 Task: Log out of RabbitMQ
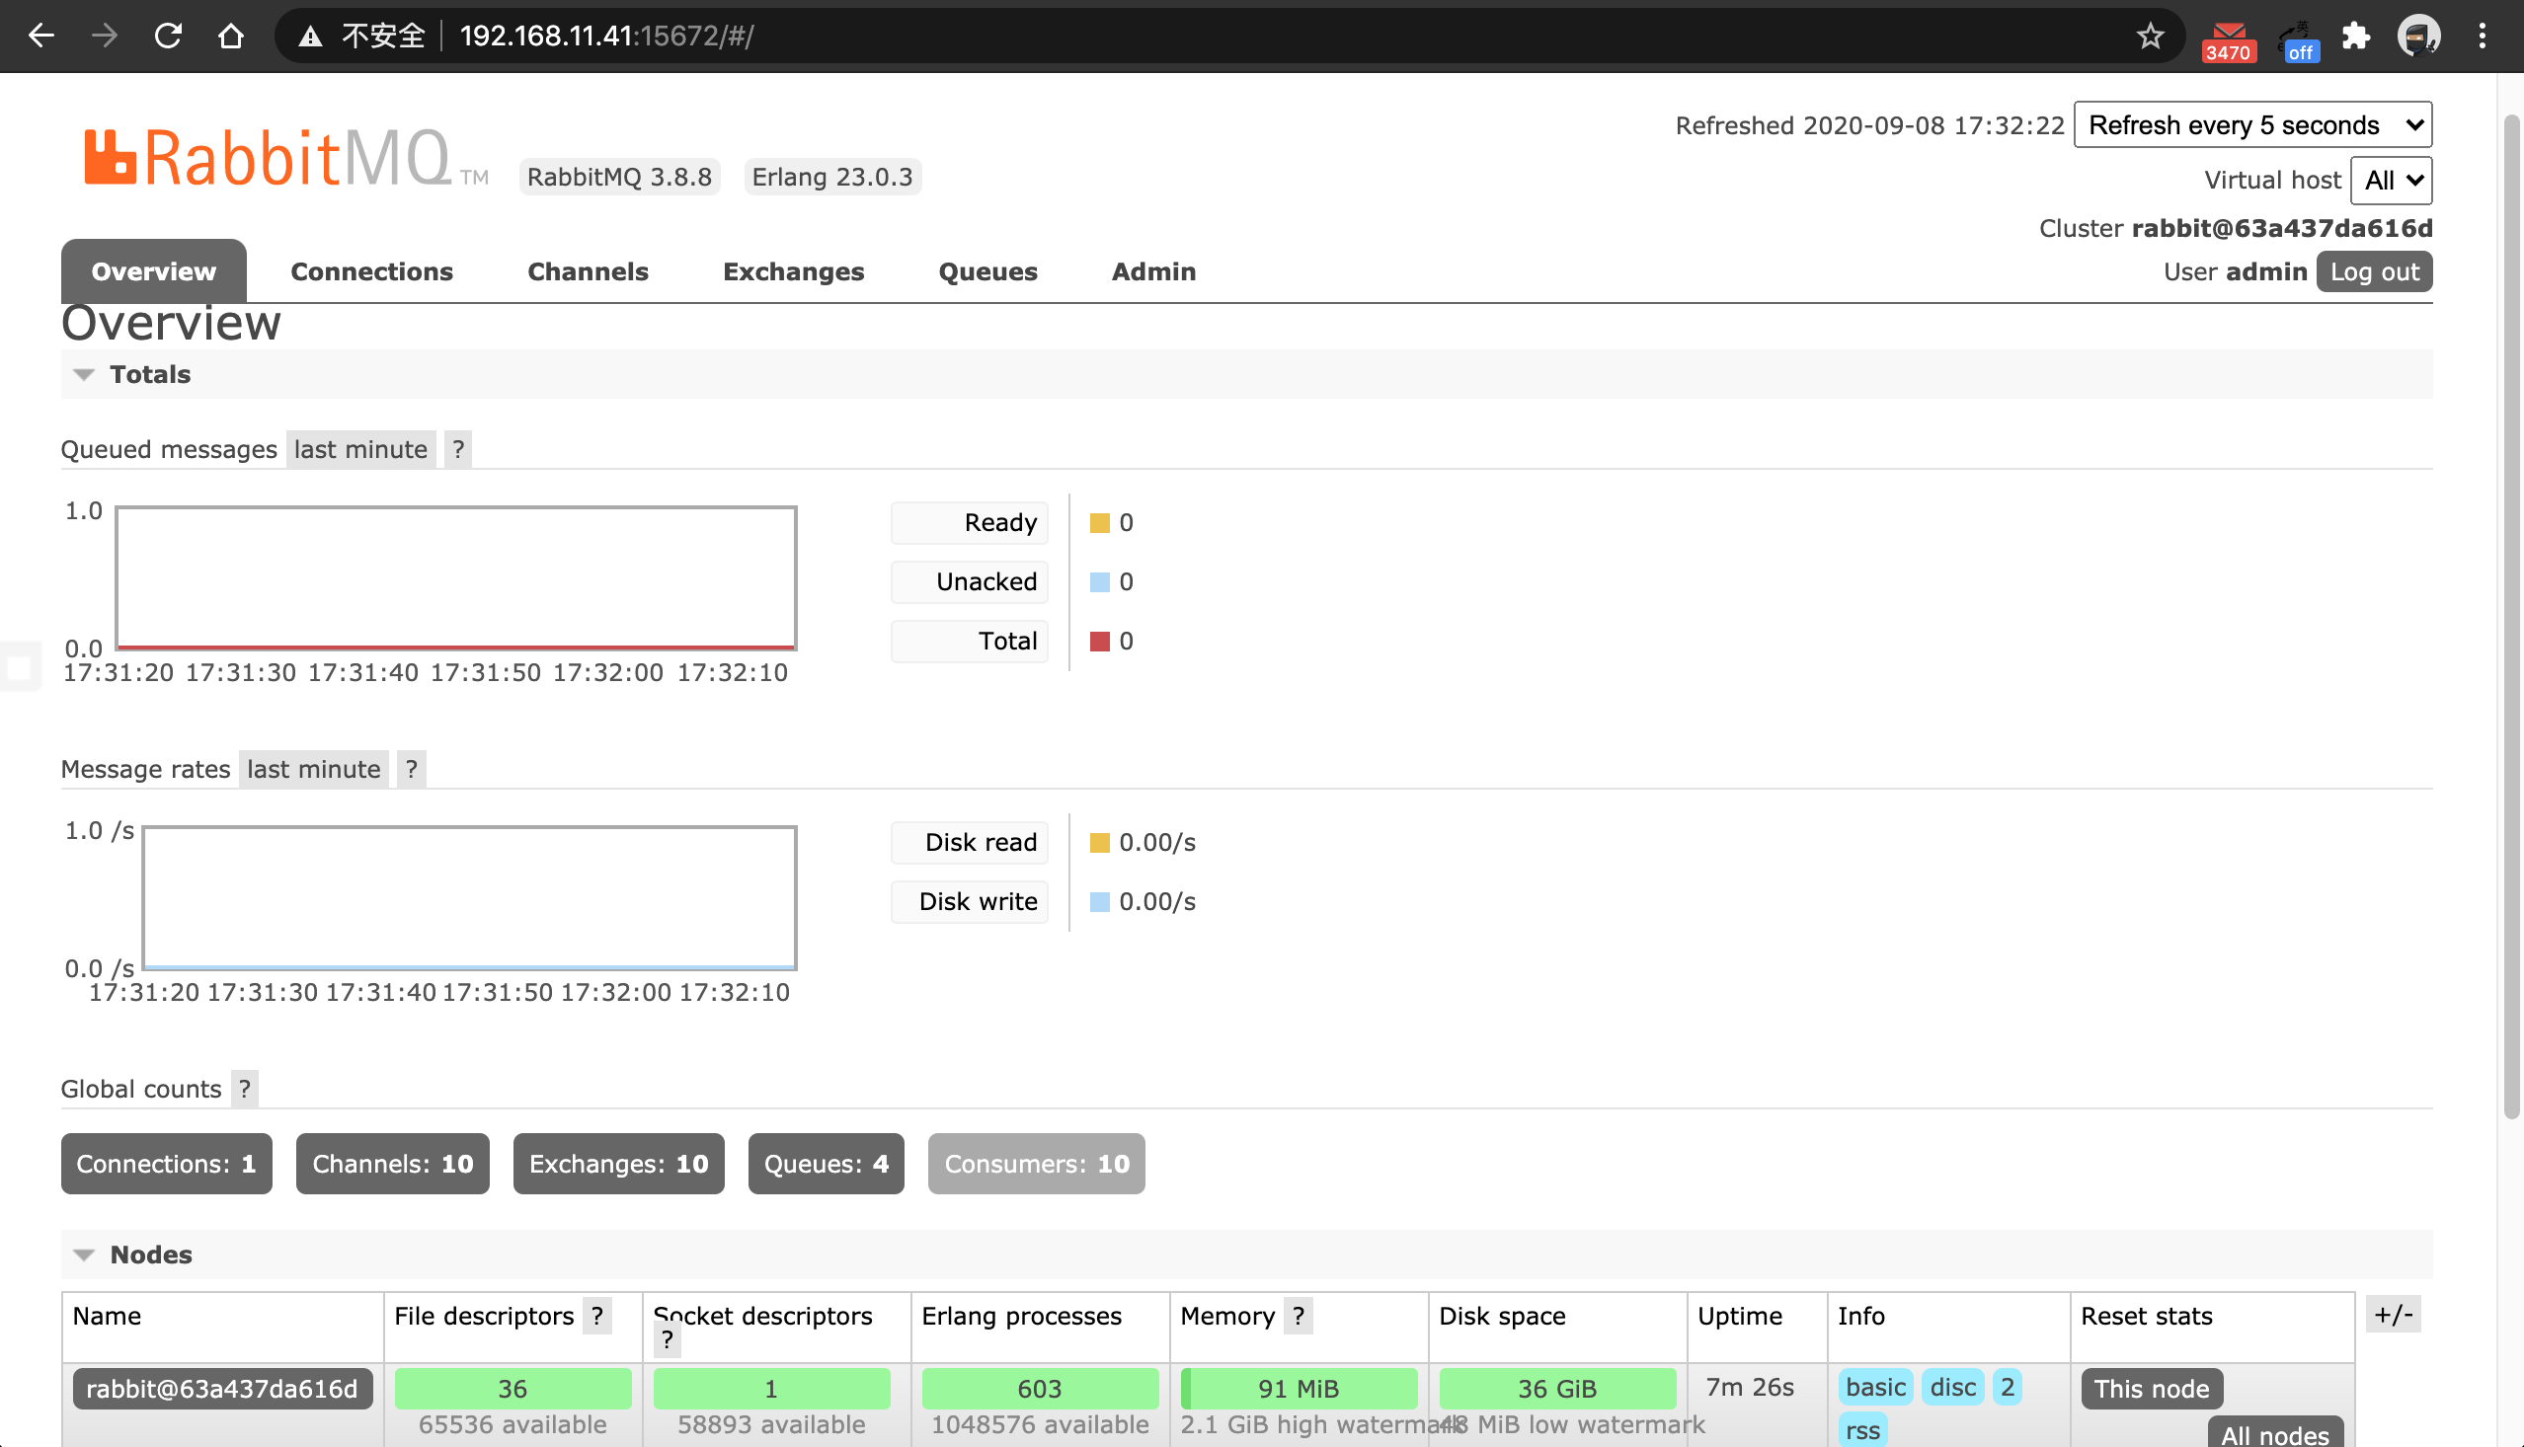[x=2374, y=271]
